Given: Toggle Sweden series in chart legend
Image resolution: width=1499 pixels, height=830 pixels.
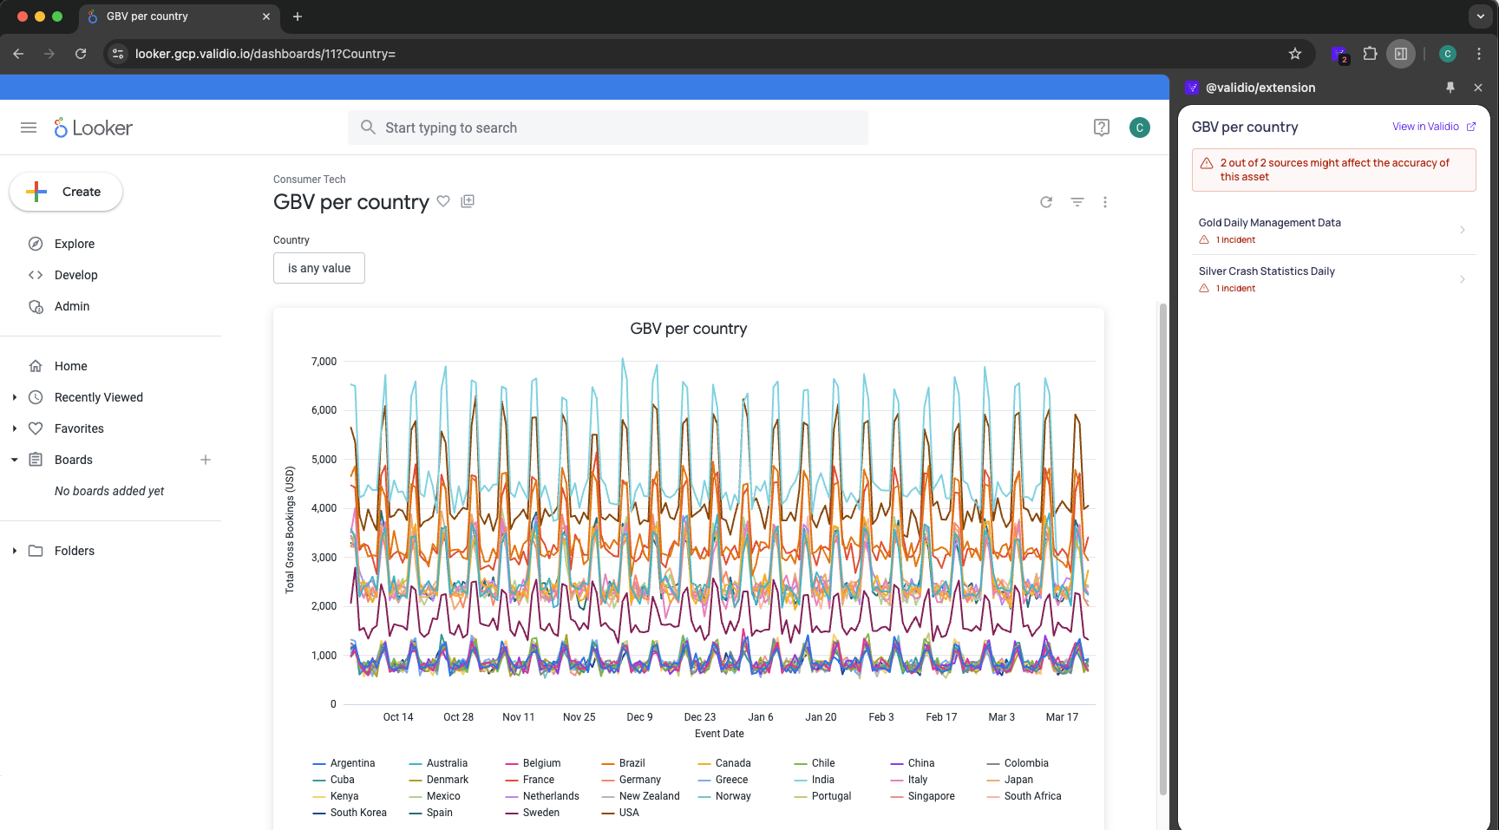Looking at the screenshot, I should coord(532,813).
